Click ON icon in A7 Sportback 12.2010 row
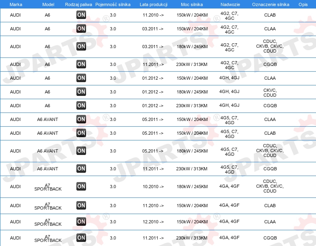The height and width of the screenshot is (246, 316). point(81,221)
